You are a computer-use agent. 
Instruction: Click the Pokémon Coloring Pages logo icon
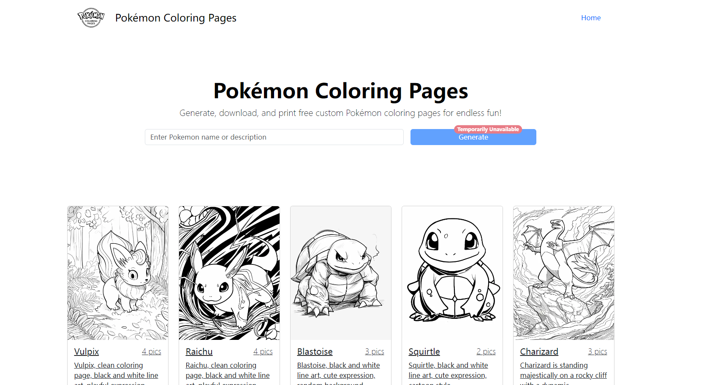click(x=90, y=18)
